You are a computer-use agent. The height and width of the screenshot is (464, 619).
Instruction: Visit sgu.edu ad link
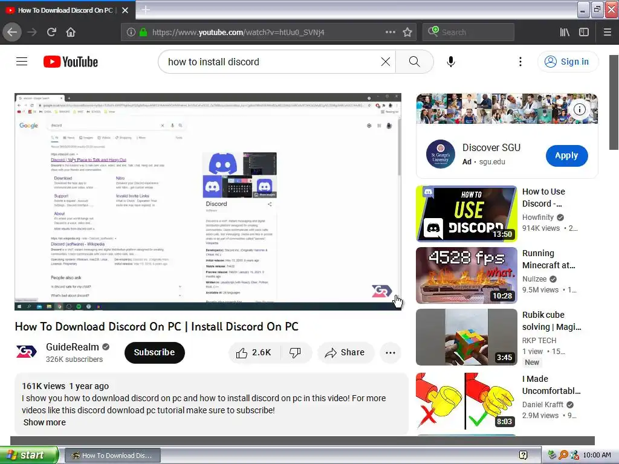point(492,162)
